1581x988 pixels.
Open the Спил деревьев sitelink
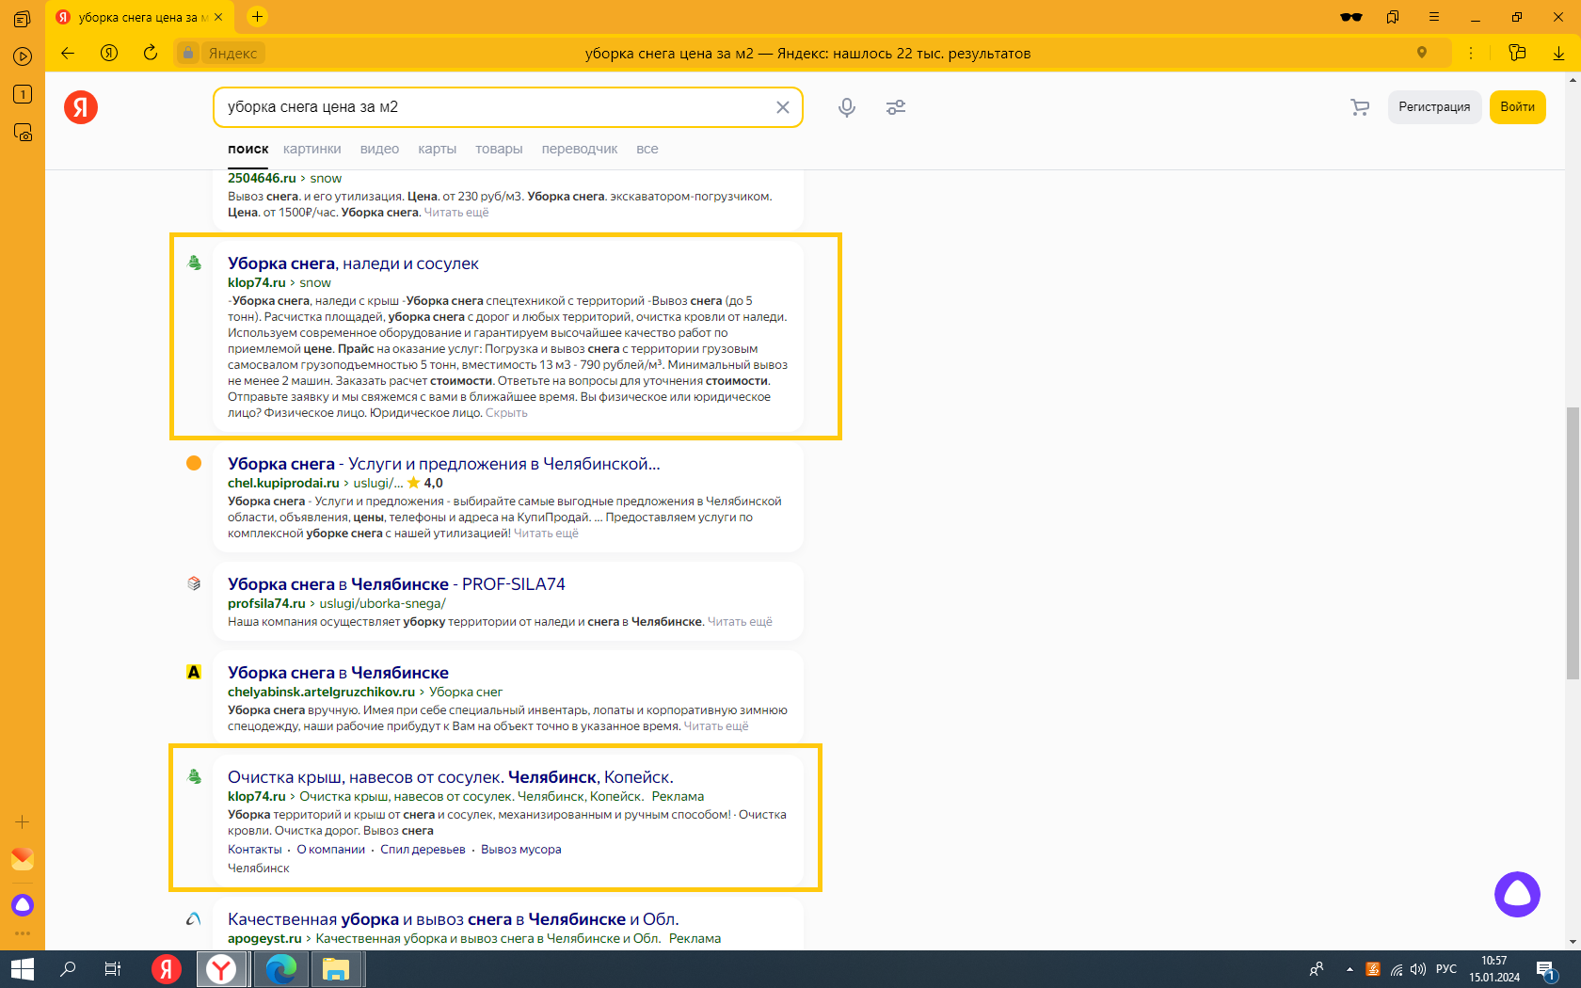[423, 850]
